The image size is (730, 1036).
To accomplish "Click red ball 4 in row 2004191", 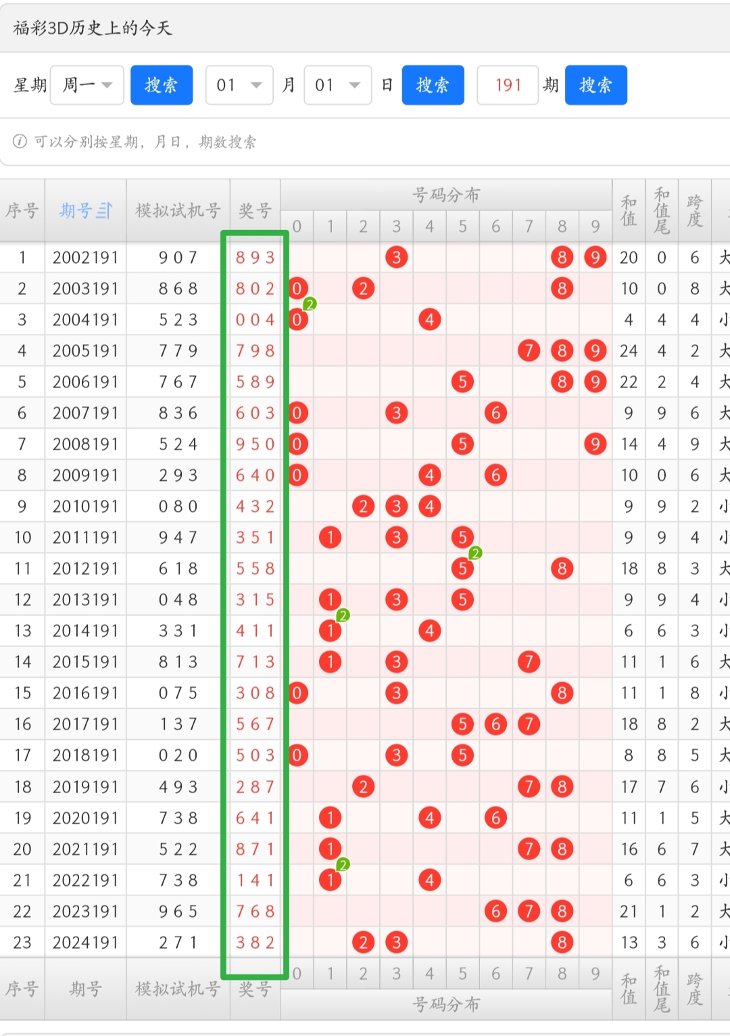I will [430, 320].
